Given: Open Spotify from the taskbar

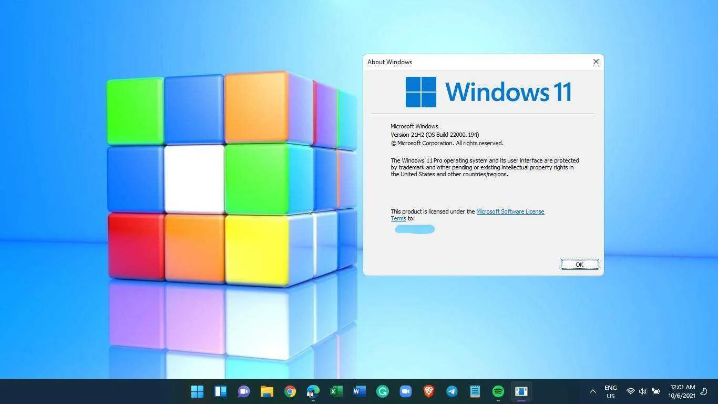Looking at the screenshot, I should coord(498,391).
